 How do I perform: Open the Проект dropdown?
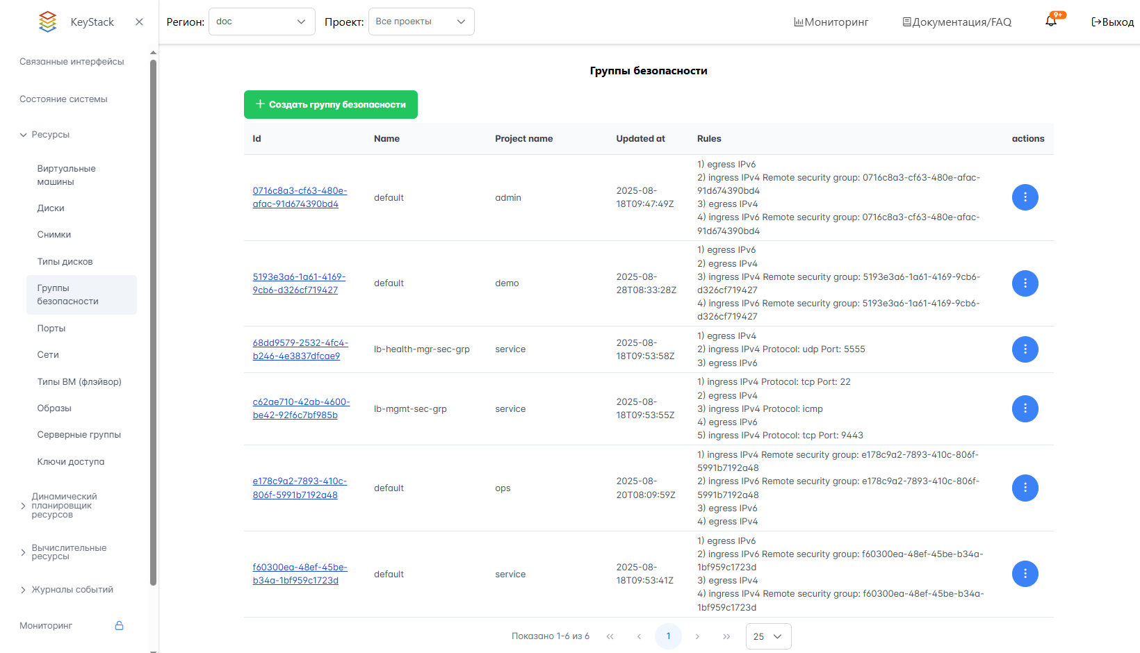421,22
